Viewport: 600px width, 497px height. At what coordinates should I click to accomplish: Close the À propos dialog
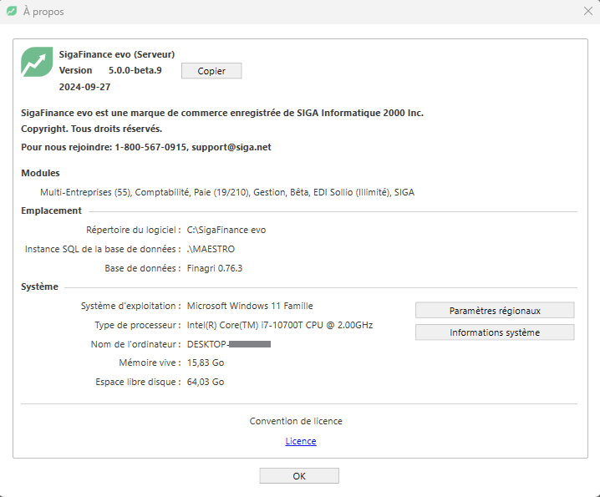click(x=588, y=11)
